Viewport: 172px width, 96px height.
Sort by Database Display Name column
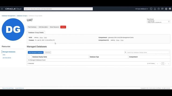pos(40,57)
